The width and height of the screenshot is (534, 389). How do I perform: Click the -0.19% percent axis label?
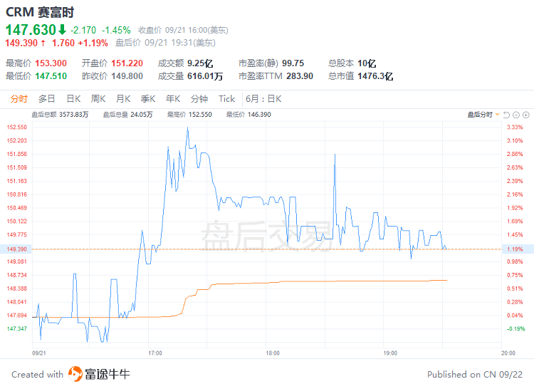[515, 328]
